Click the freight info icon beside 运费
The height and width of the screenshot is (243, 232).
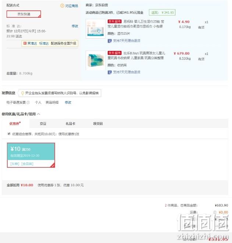point(215,212)
